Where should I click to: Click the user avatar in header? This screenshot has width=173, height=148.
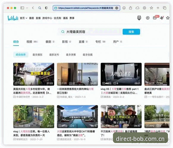pyautogui.click(x=139, y=18)
